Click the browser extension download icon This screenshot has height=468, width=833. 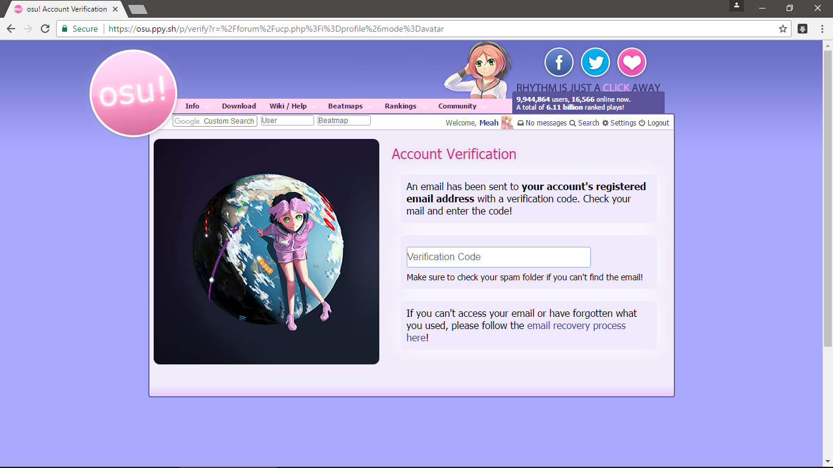[x=803, y=29]
